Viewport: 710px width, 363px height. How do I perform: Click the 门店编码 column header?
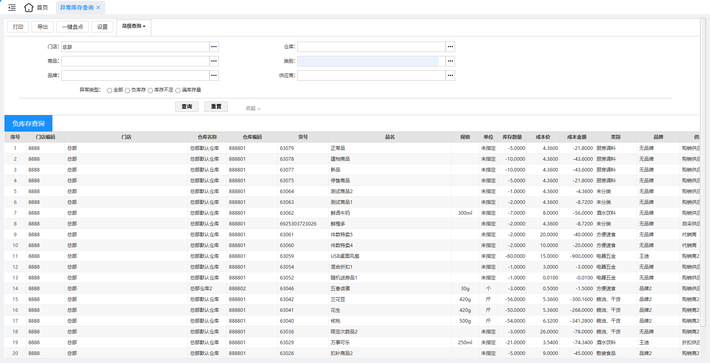46,137
